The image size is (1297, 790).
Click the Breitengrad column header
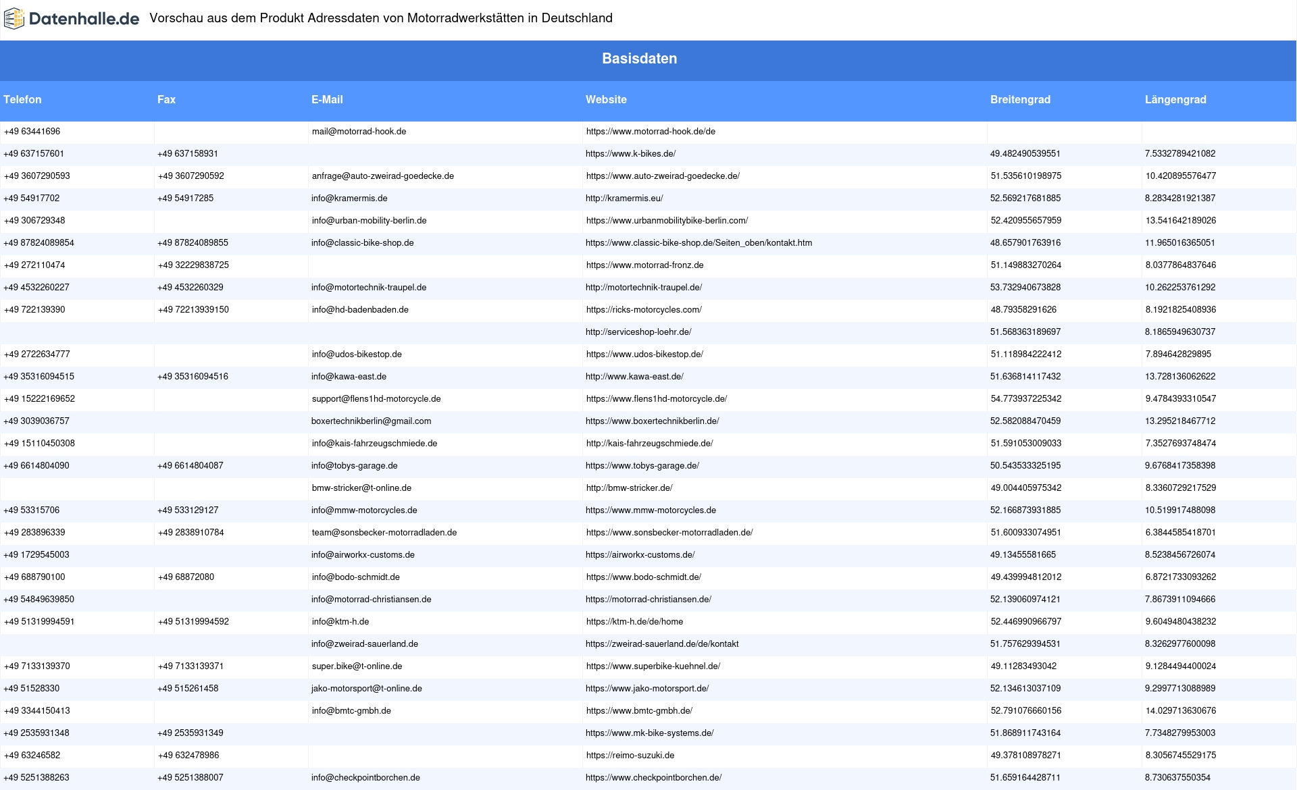point(1020,100)
